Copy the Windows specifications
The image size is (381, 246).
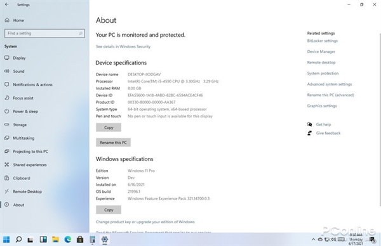coord(109,210)
